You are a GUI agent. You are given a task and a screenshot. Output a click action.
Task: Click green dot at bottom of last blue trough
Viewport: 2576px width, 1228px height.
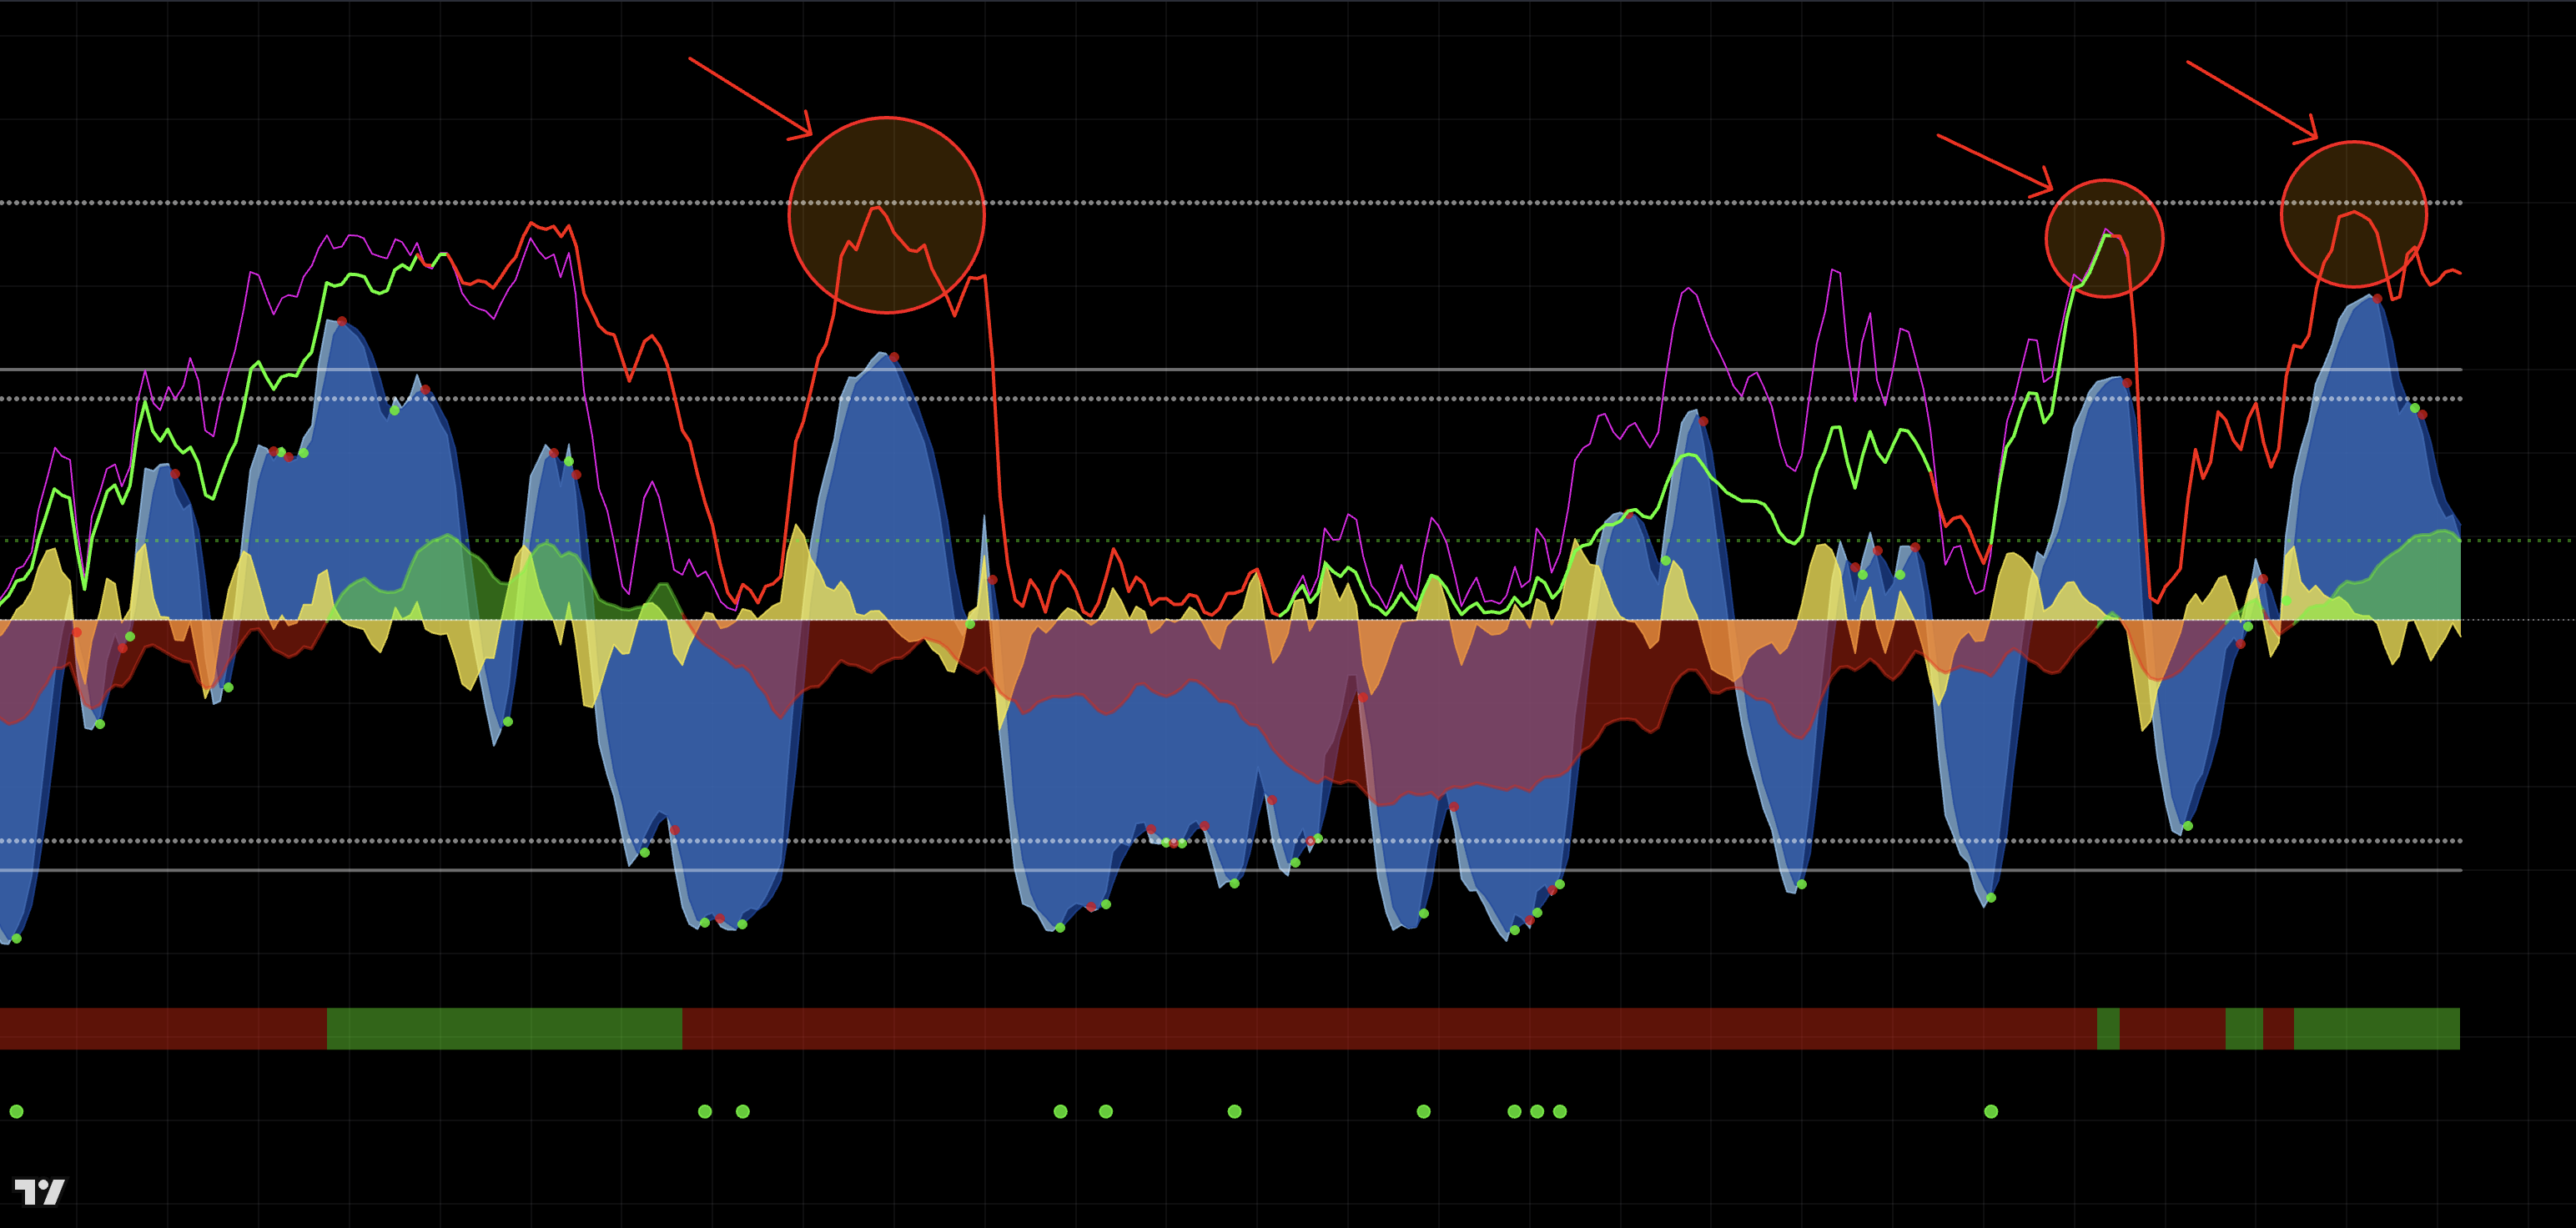tap(2188, 826)
